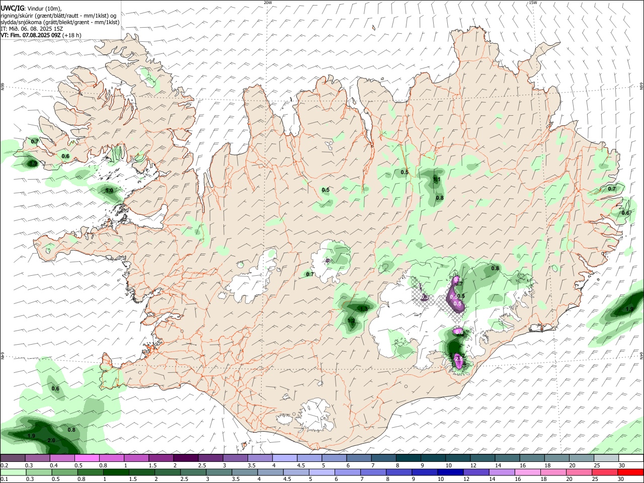
Task: Click the 1.2 precipitation value in the dark green cell
Action: click(352, 320)
